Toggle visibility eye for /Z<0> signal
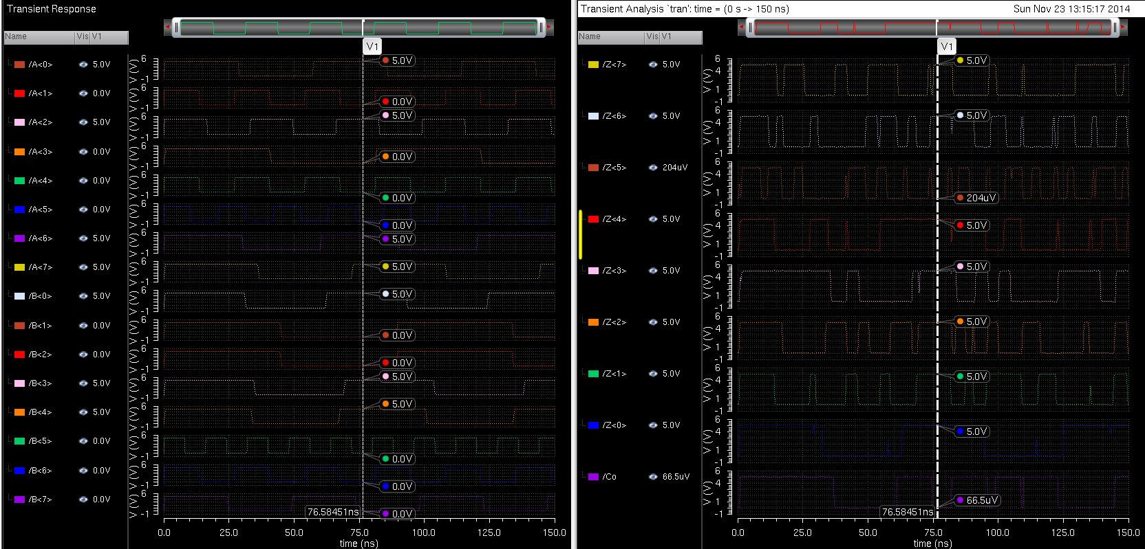1145x549 pixels. 653,425
